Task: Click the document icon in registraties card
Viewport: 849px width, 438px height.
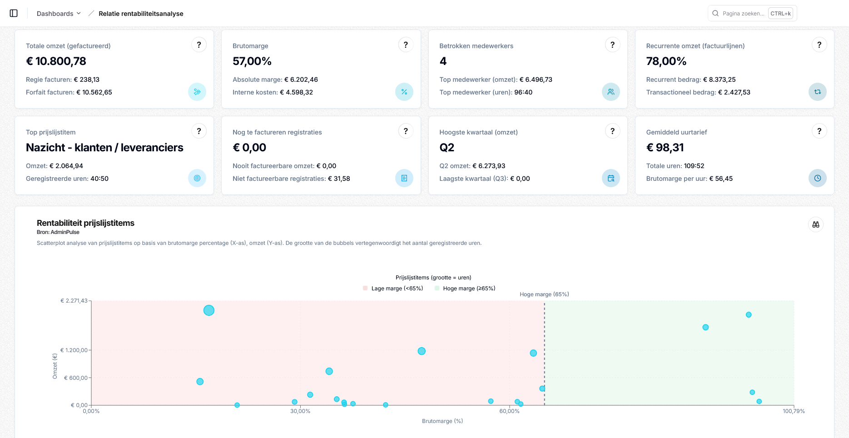Action: [404, 178]
